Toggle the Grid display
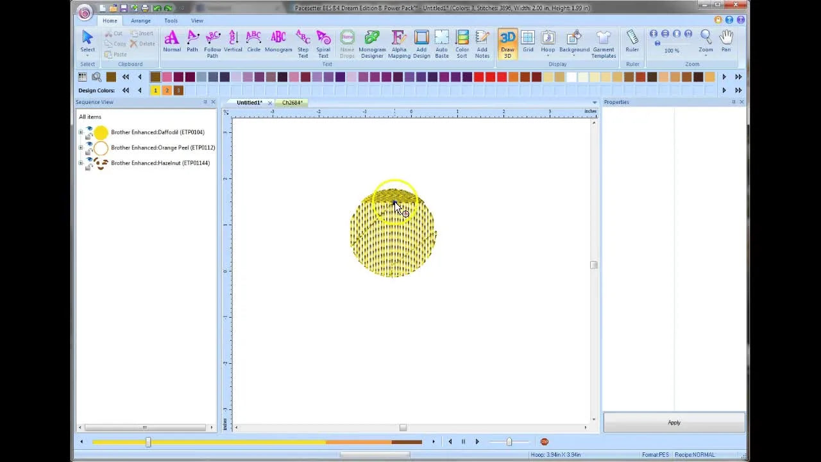The image size is (821, 462). (528, 42)
